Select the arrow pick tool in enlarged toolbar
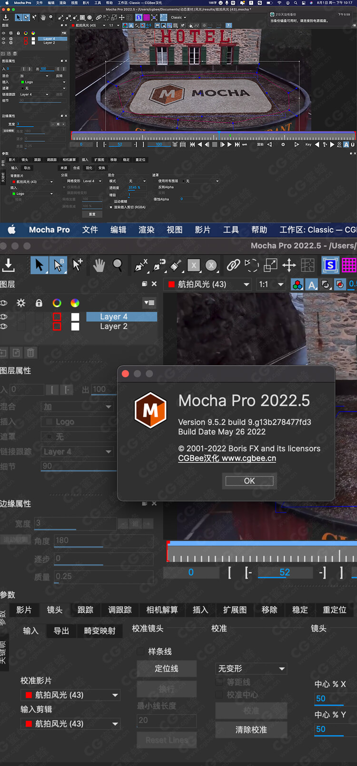This screenshot has width=357, height=766. [40, 265]
